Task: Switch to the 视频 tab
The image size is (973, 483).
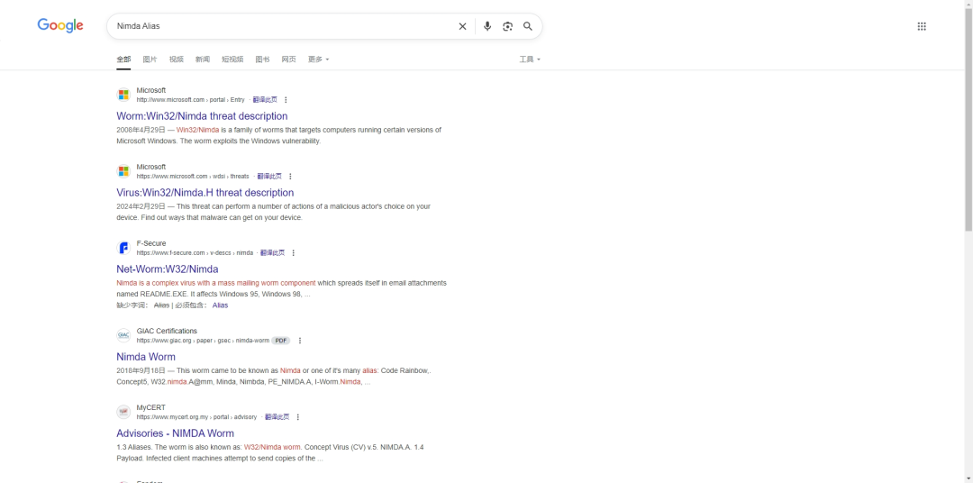Action: 177,59
